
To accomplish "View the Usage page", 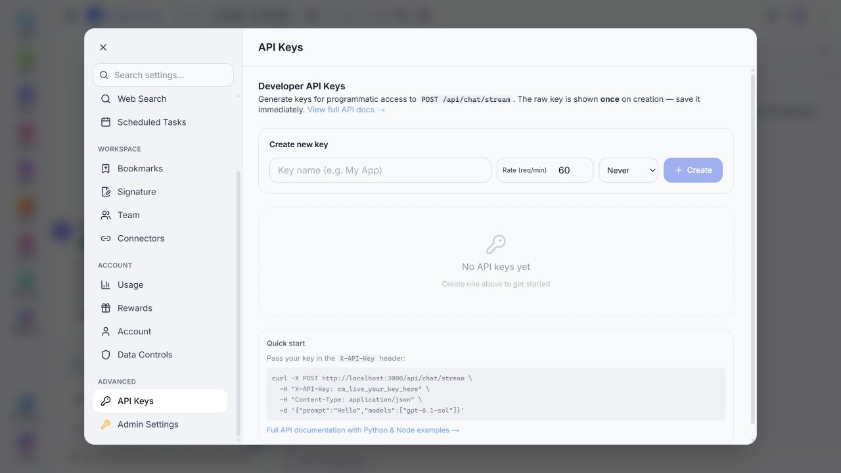I will [160, 285].
